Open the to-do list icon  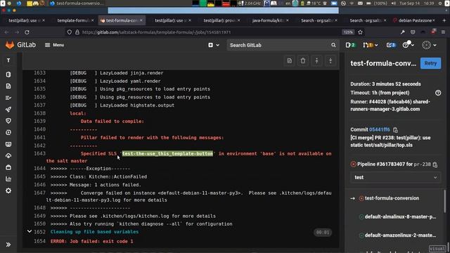(x=391, y=45)
